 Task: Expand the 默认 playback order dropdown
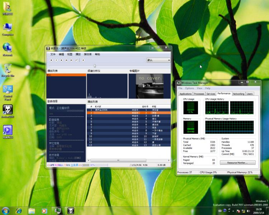[159, 60]
